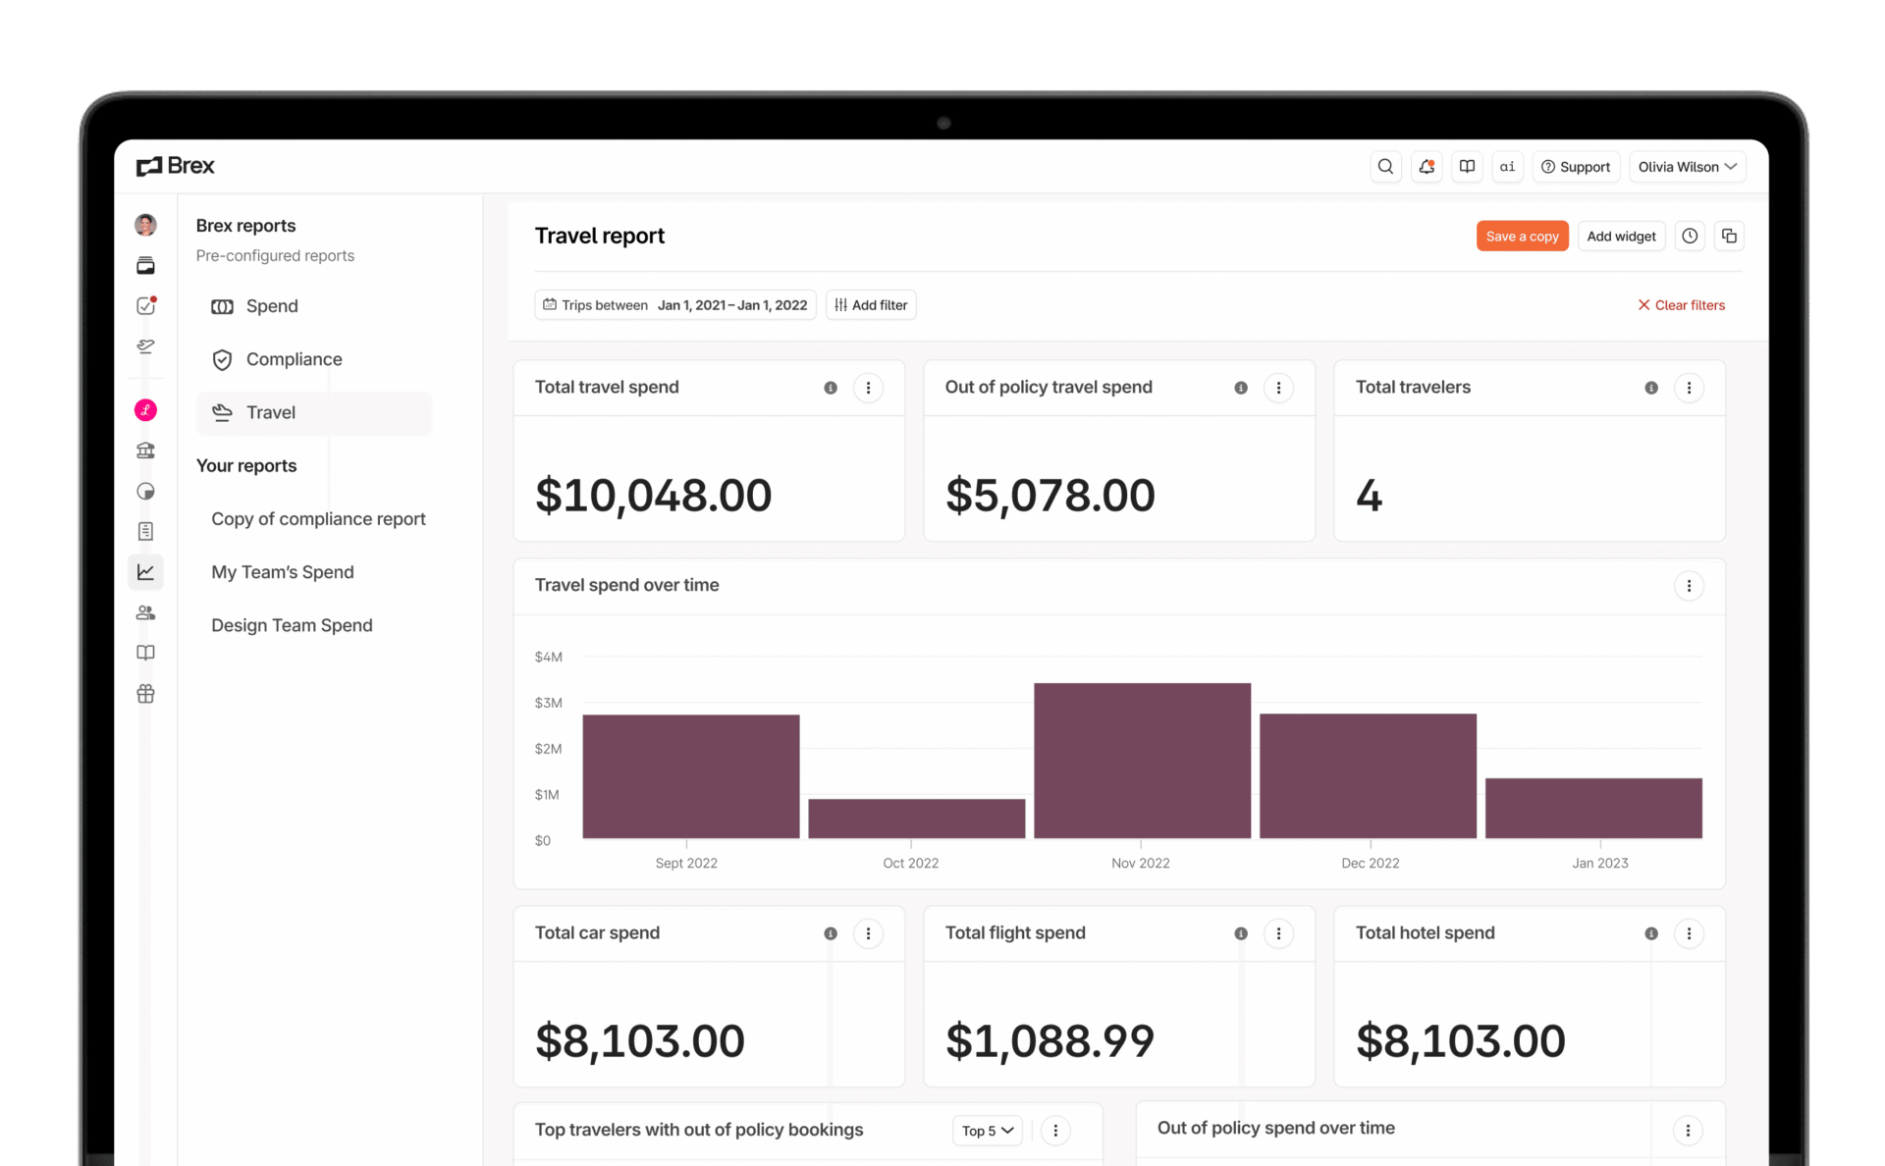Viewport: 1885px width, 1166px height.
Task: Open the Spend pre-configured report
Action: [x=271, y=305]
